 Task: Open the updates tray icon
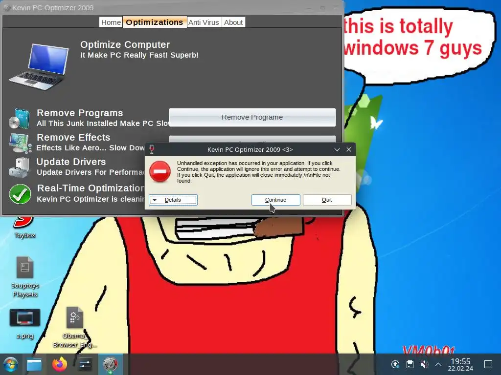(395, 364)
